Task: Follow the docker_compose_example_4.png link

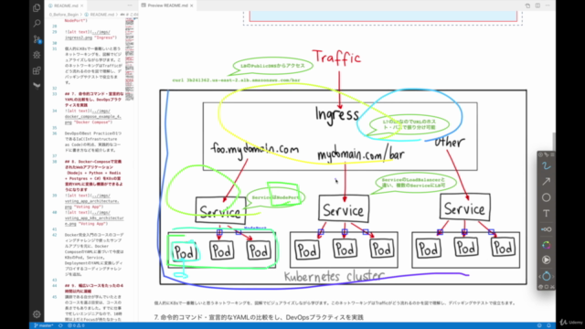Action: click(93, 116)
